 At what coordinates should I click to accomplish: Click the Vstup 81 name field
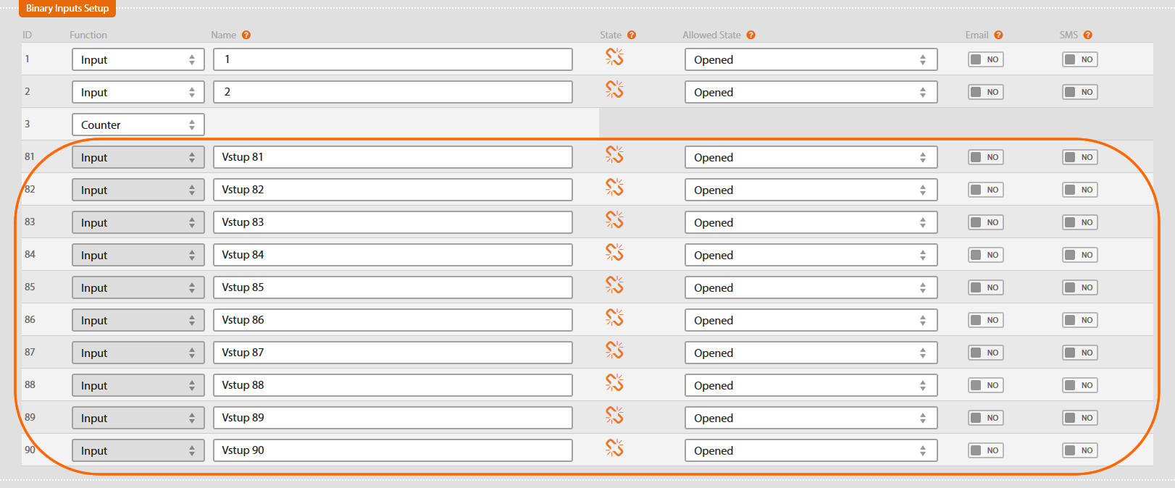393,157
